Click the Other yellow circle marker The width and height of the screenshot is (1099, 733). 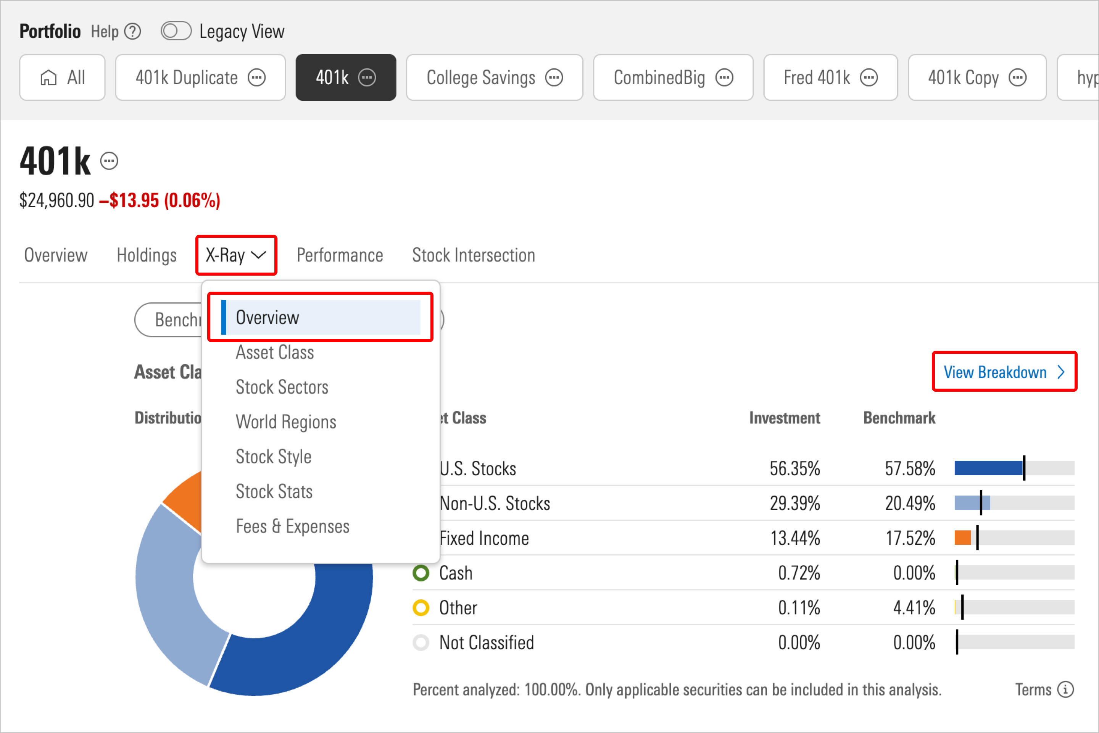point(421,608)
